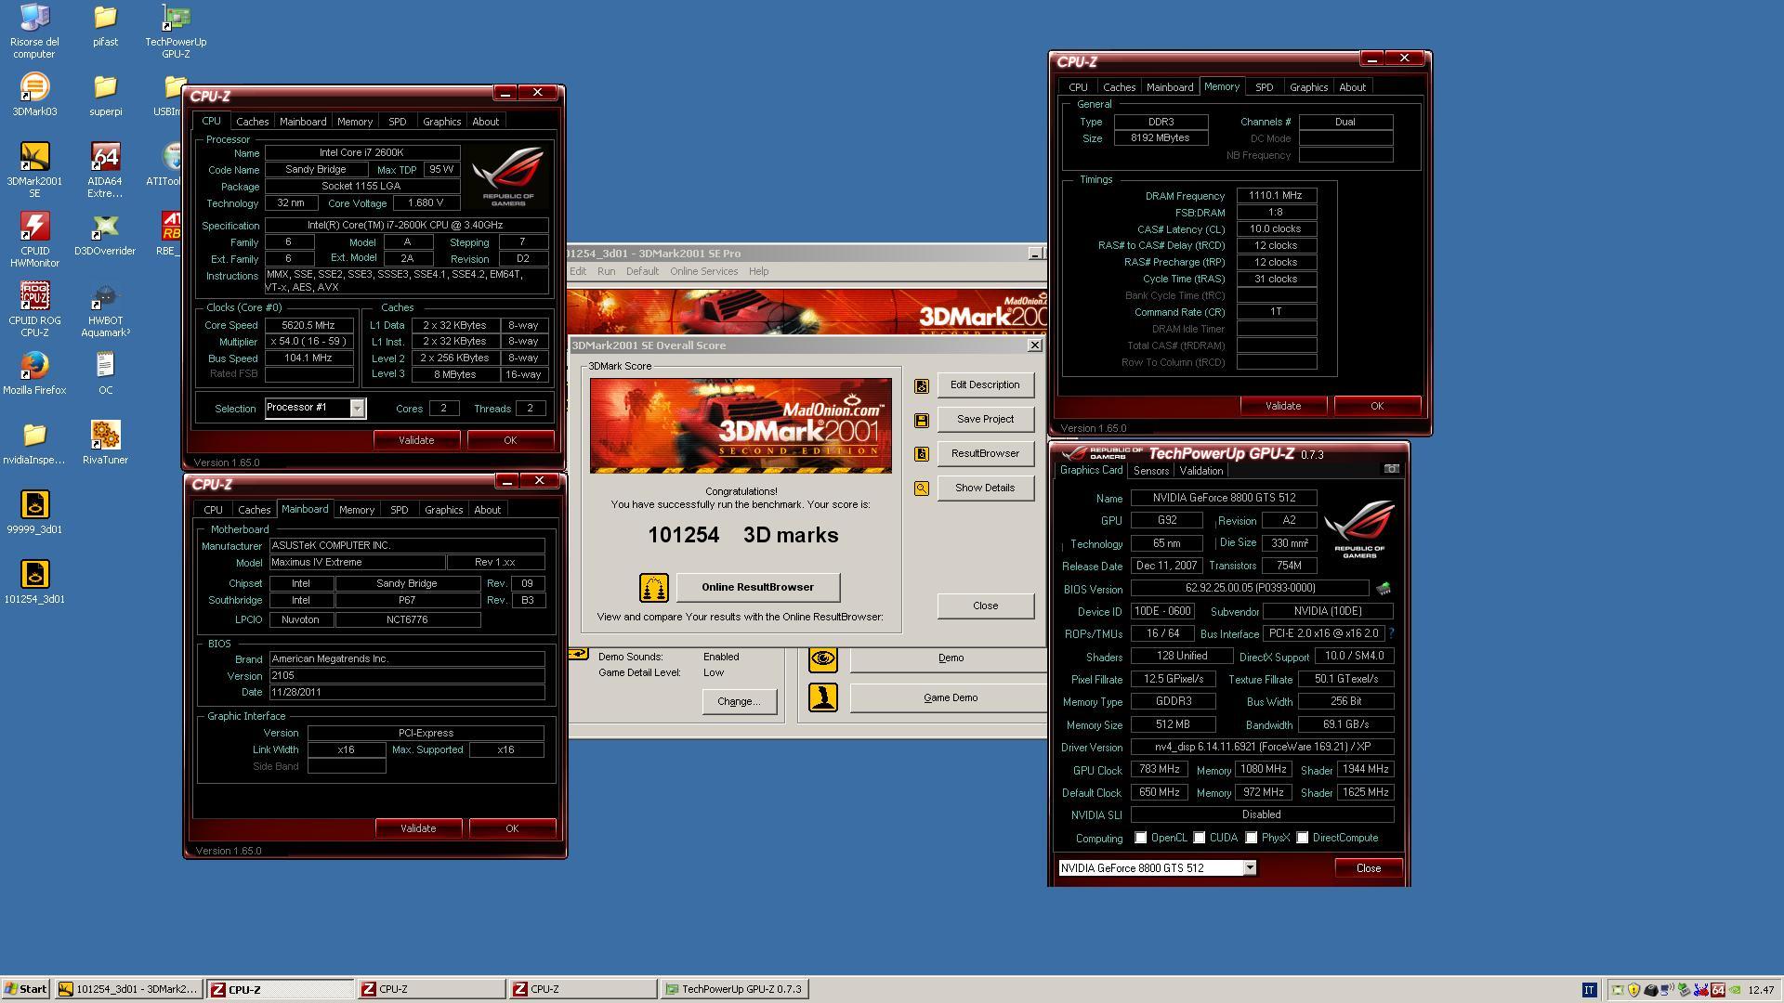Open the Windows Start button
1784x1003 pixels.
tap(25, 989)
